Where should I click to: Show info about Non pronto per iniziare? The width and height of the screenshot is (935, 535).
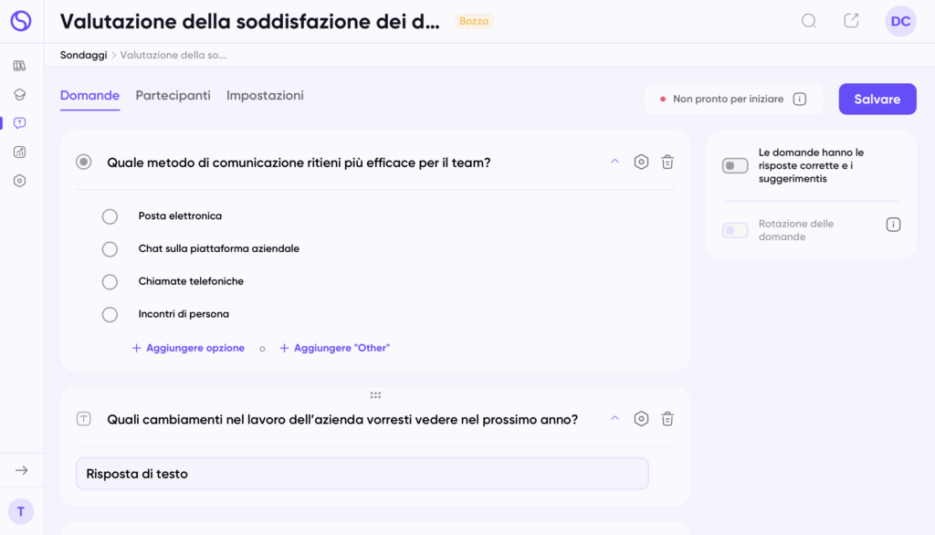pos(800,99)
